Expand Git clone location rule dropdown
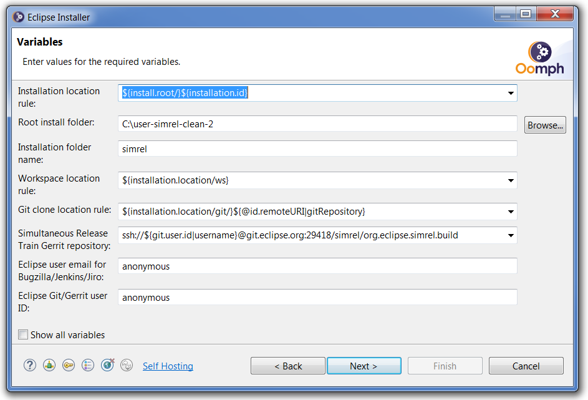Image resolution: width=588 pixels, height=400 pixels. 511,212
